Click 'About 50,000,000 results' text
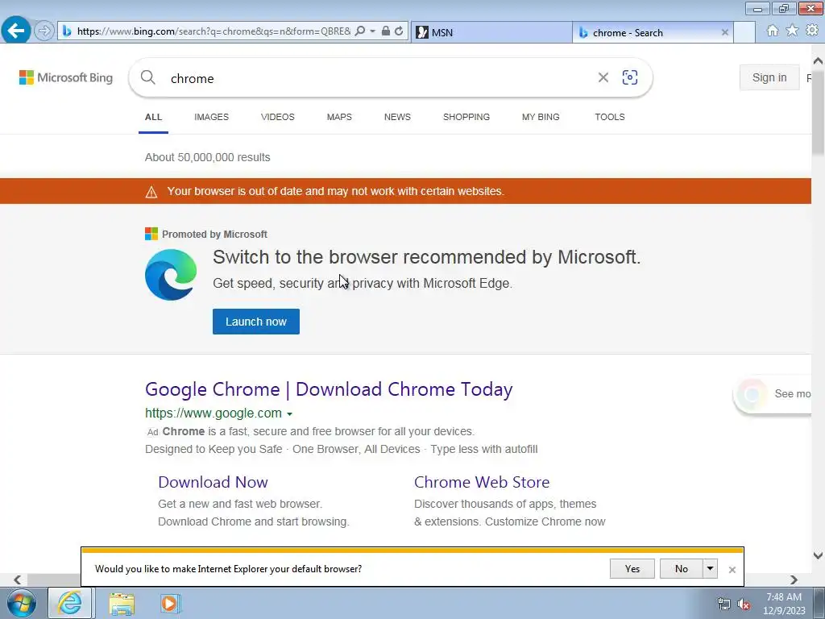The height and width of the screenshot is (619, 825). [x=207, y=157]
